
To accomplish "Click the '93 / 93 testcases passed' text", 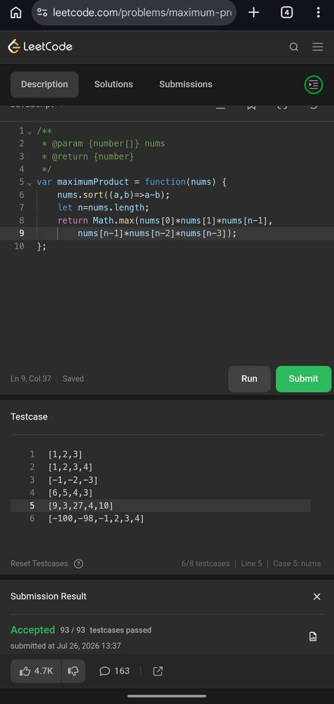I will click(106, 631).
